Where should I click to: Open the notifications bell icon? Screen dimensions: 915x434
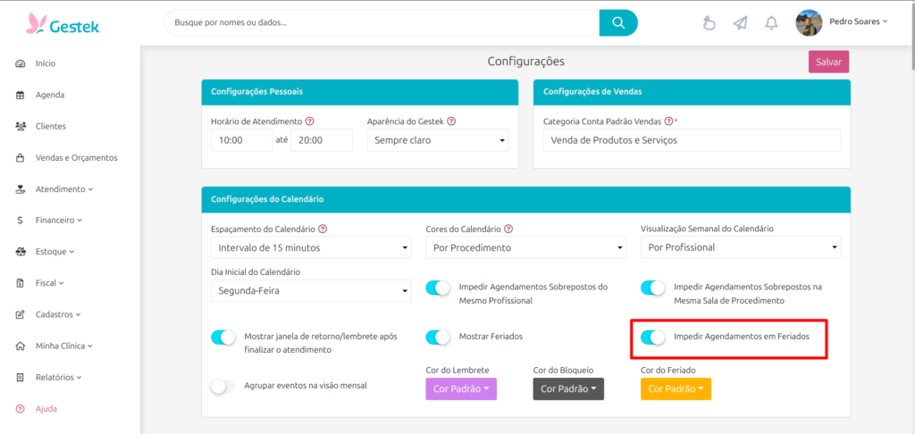(x=771, y=23)
